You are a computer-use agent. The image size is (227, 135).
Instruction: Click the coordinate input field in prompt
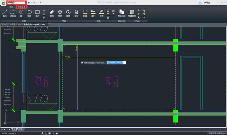click(116, 63)
